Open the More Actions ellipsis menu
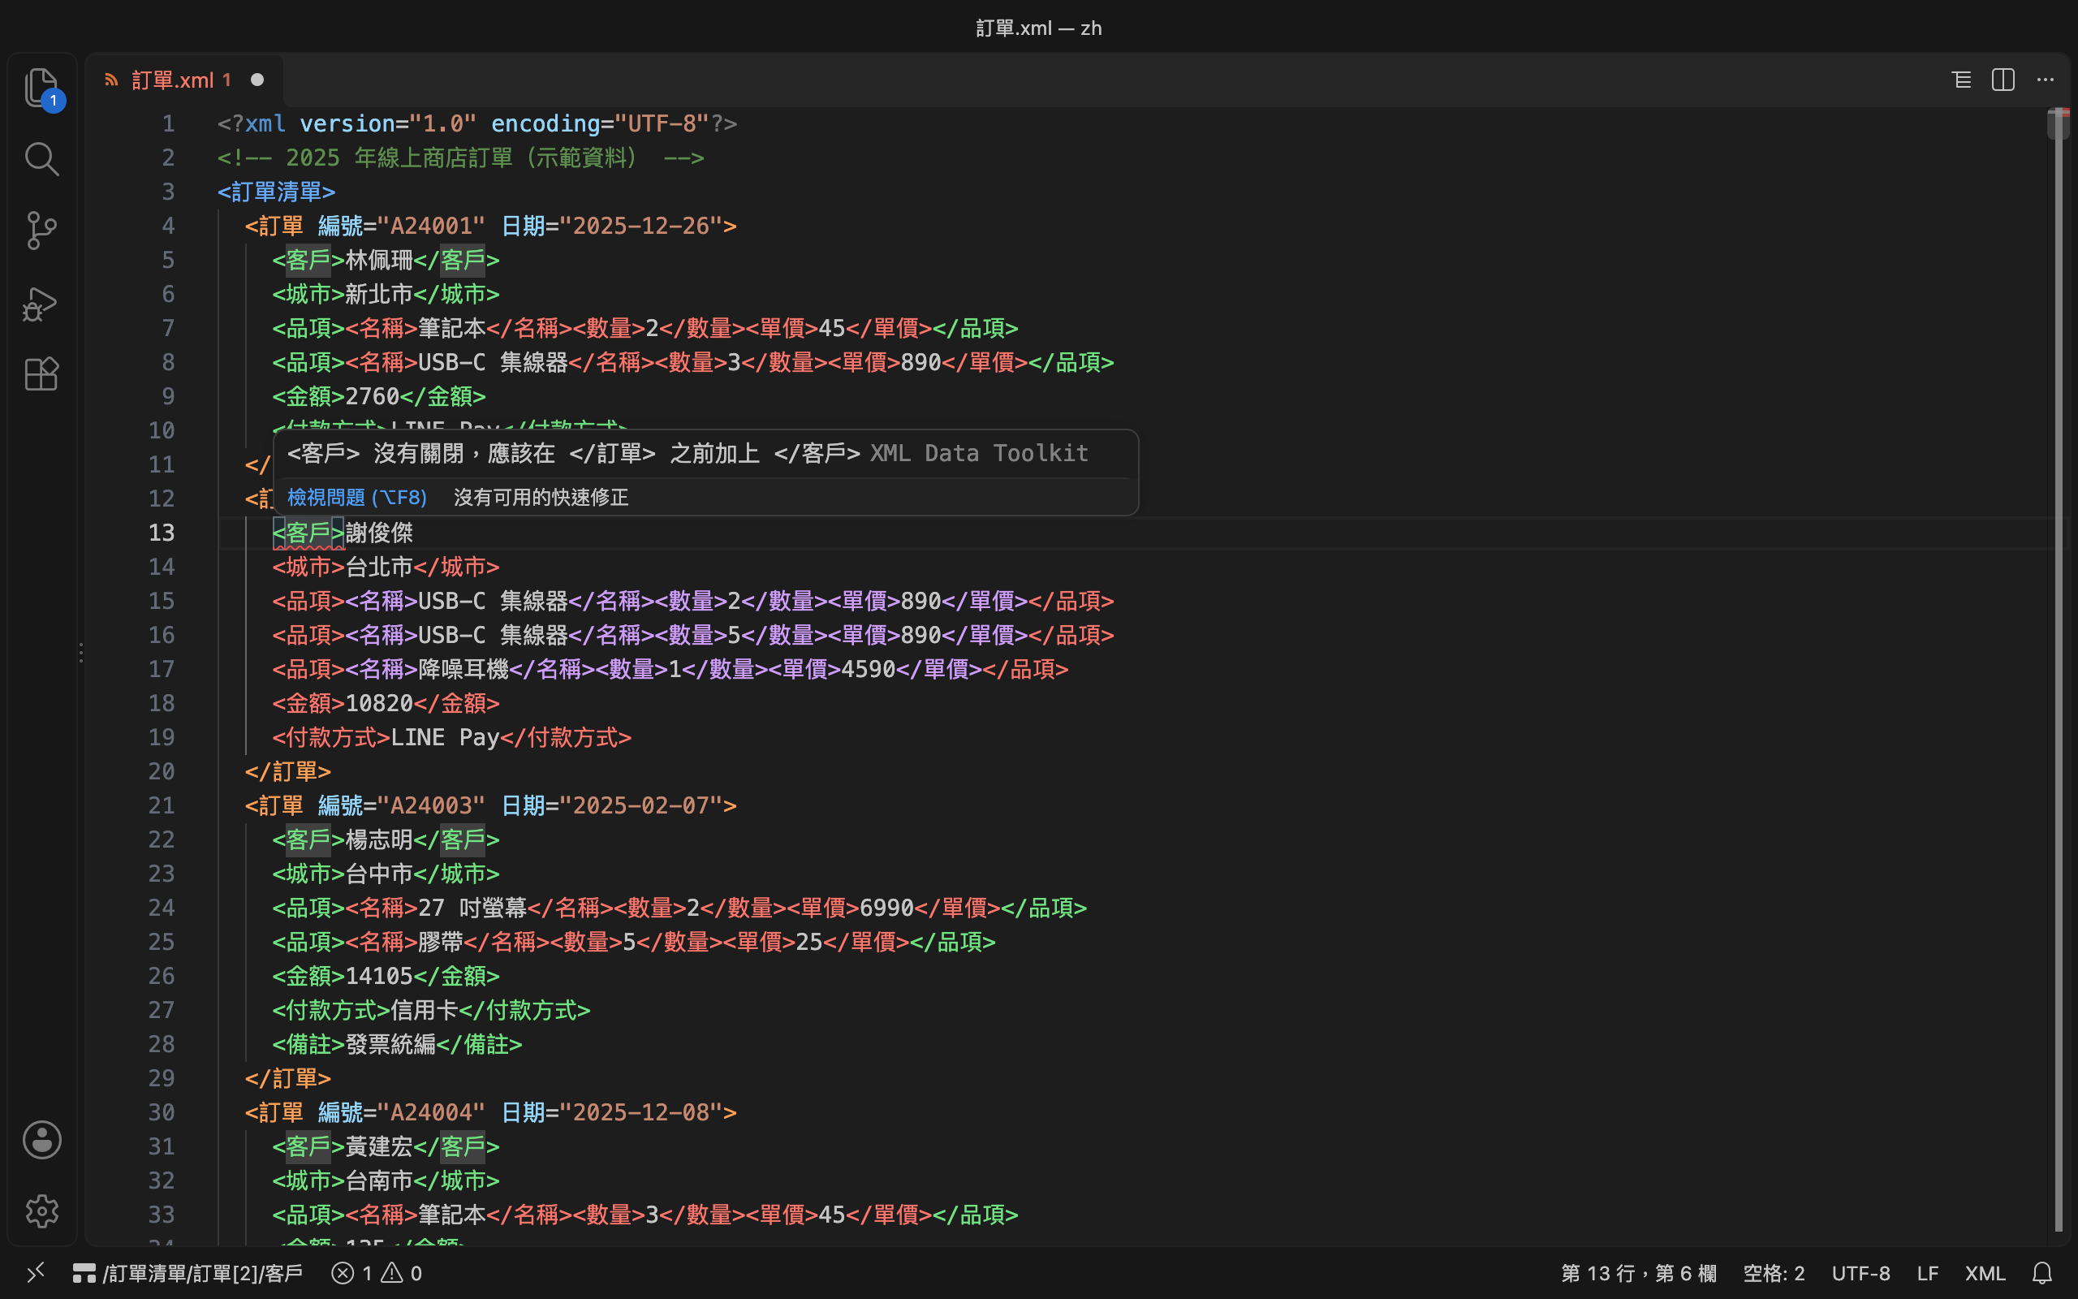The height and width of the screenshot is (1299, 2078). pyautogui.click(x=2046, y=80)
